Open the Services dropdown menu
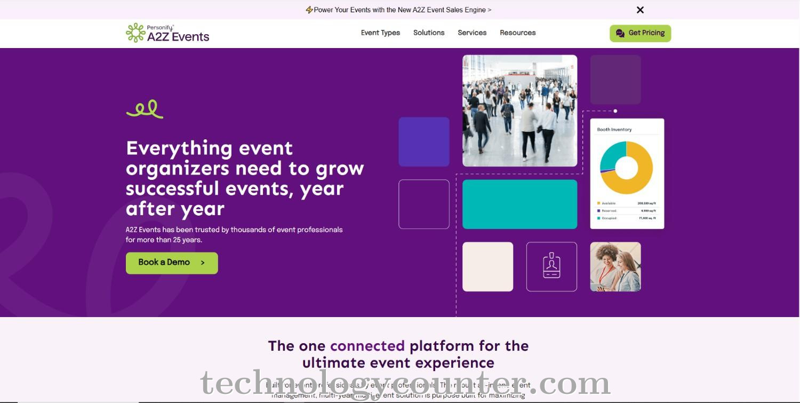The image size is (800, 403). (472, 33)
